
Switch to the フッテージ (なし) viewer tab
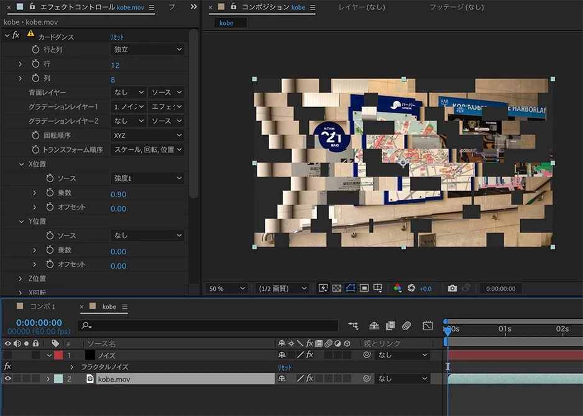pos(456,7)
